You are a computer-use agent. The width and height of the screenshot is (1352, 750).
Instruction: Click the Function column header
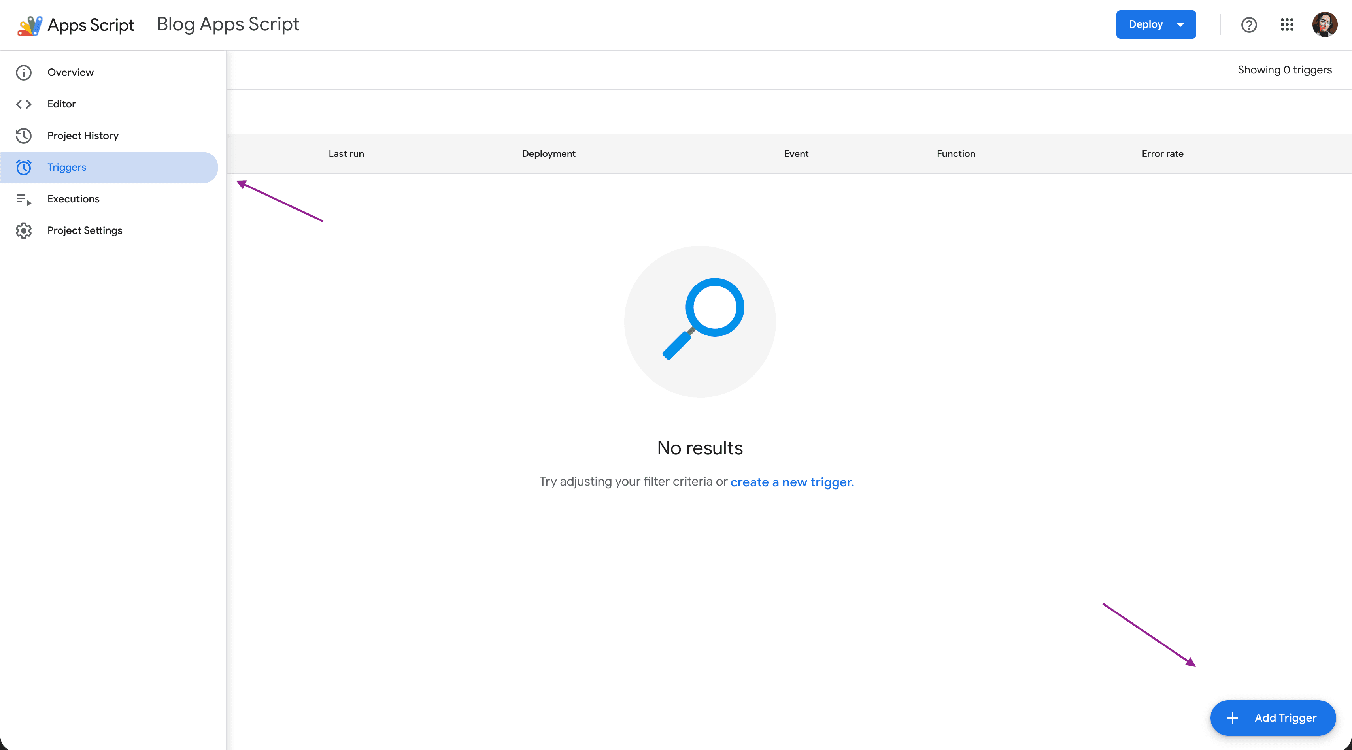click(x=956, y=154)
